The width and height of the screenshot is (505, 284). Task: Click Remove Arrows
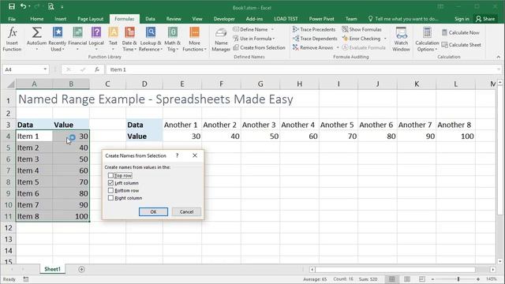(x=312, y=47)
